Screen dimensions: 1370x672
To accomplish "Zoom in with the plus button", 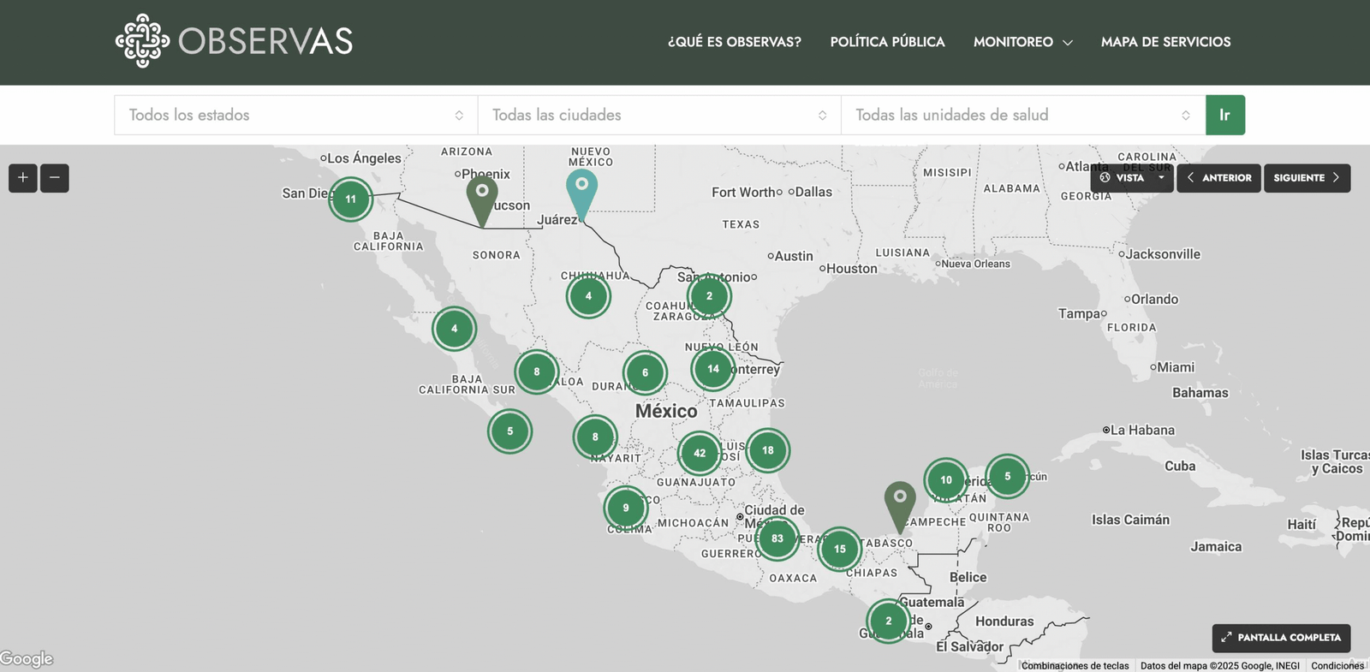I will pyautogui.click(x=23, y=178).
